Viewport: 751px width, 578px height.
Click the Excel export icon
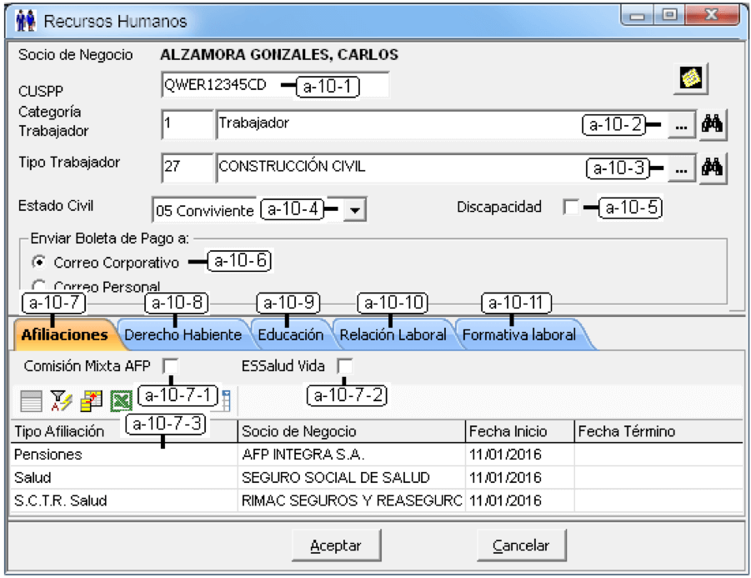pos(121,400)
